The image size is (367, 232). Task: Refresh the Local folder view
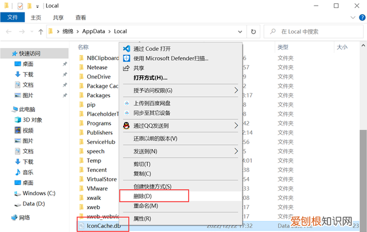253,32
